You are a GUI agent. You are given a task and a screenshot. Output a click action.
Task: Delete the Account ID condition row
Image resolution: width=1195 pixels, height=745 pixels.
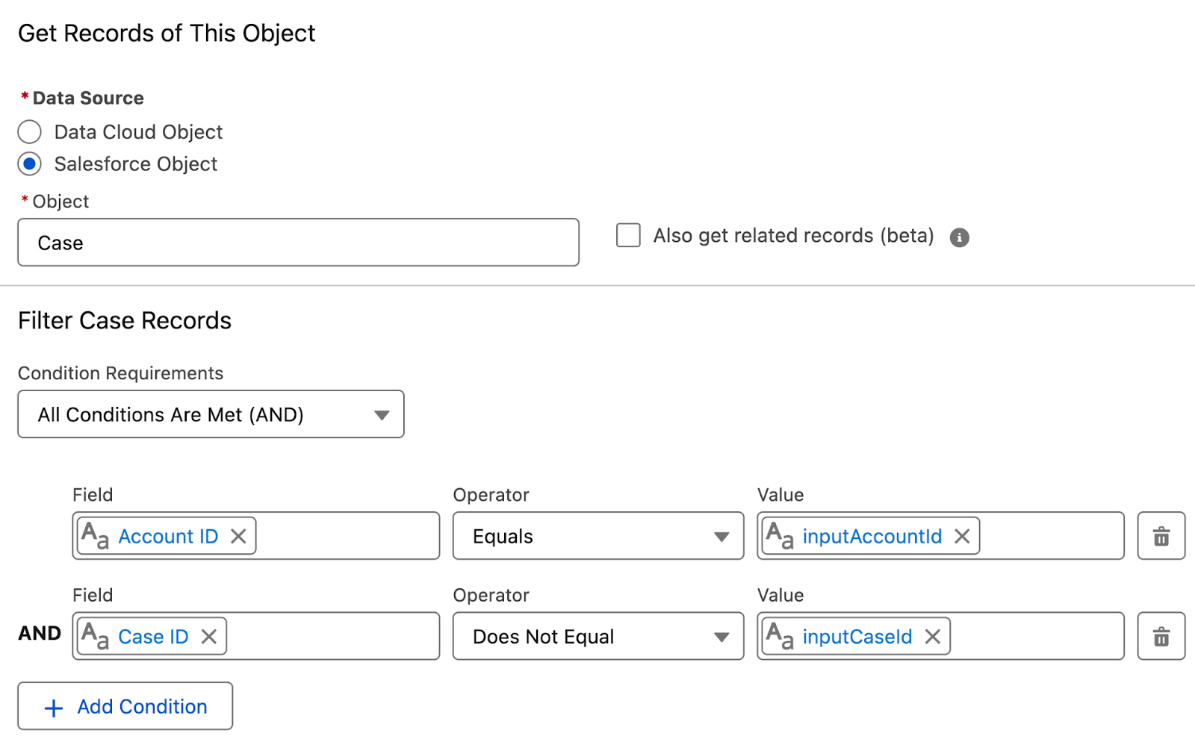click(1161, 536)
